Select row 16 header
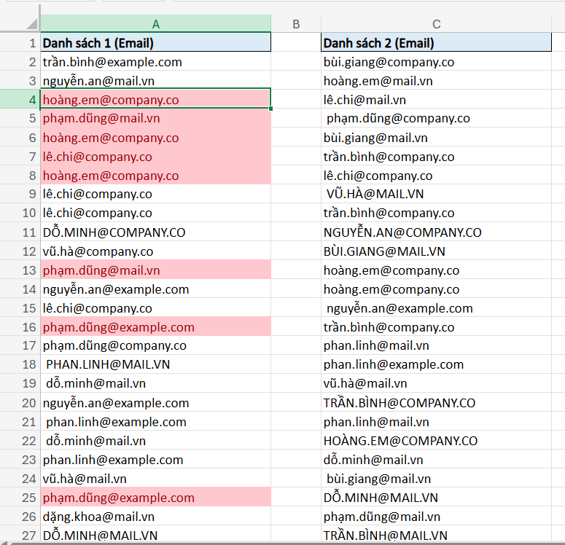 [20, 327]
